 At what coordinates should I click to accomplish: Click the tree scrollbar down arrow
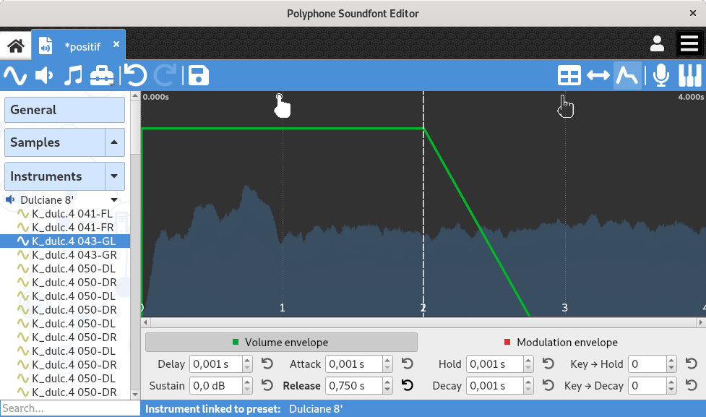(135, 395)
